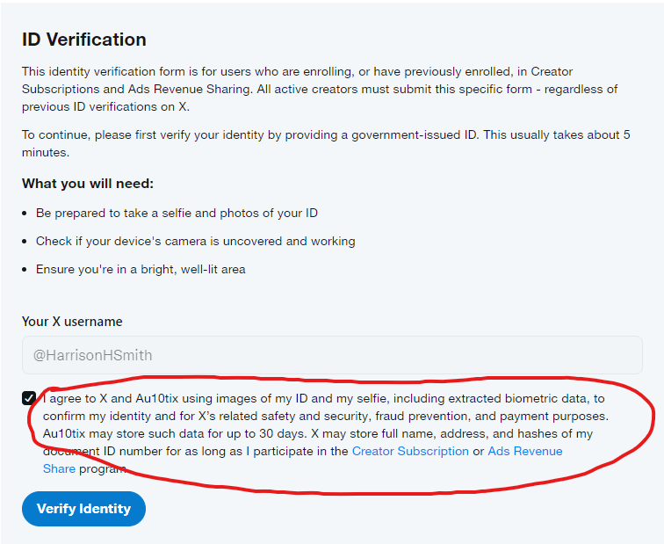Click the 'fraud prevention, and payment purposes' line

[x=492, y=416]
